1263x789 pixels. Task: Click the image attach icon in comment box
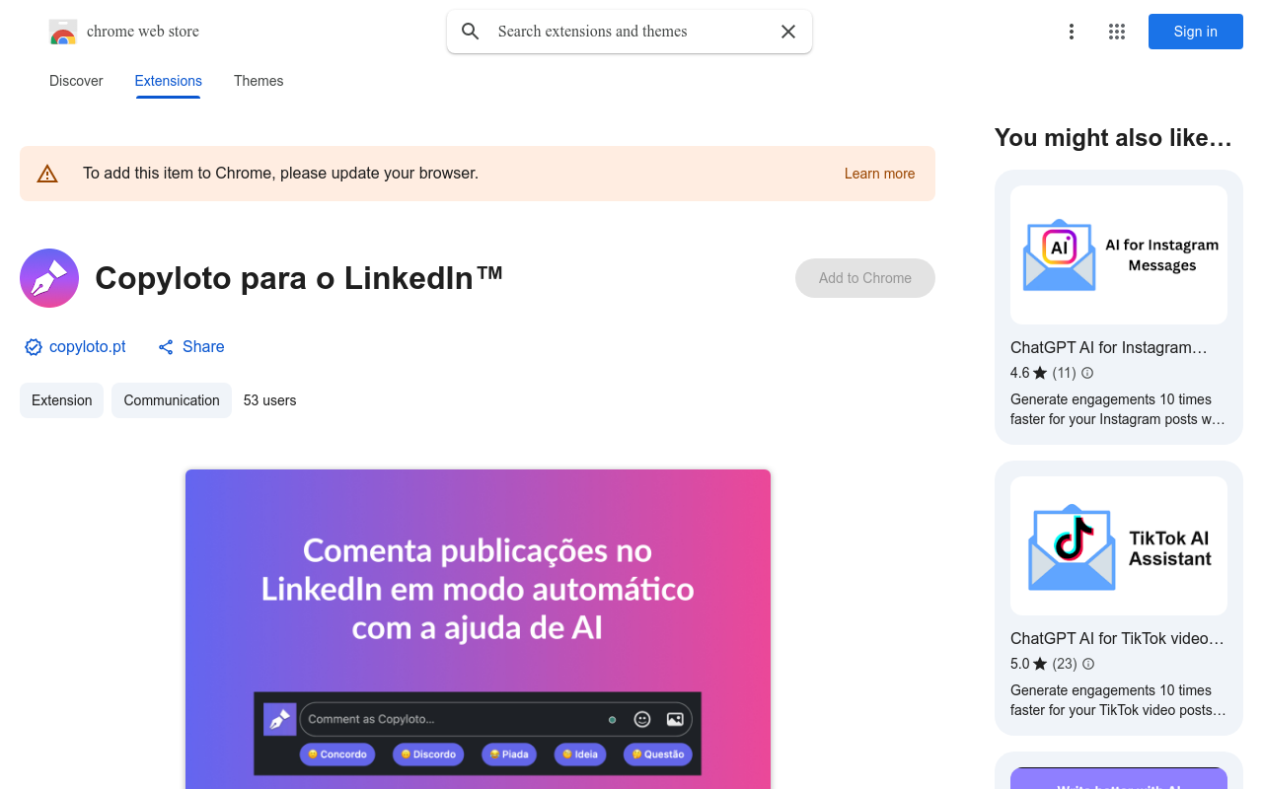[675, 720]
